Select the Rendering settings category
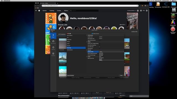 (x=76, y=48)
